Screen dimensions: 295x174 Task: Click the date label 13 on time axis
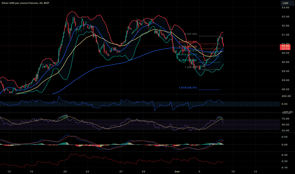(9, 171)
